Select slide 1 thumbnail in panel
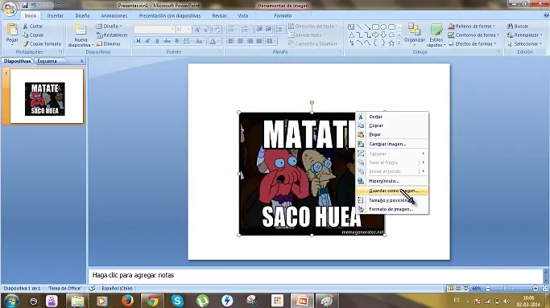550x308 pixels. point(47,96)
